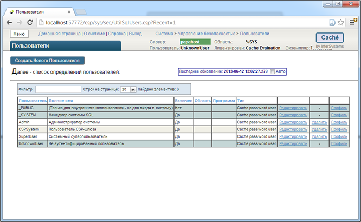Click the Выход logout link
361x222 pixels.
pyautogui.click(x=135, y=34)
